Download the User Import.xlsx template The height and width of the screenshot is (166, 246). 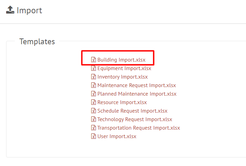coord(117,136)
